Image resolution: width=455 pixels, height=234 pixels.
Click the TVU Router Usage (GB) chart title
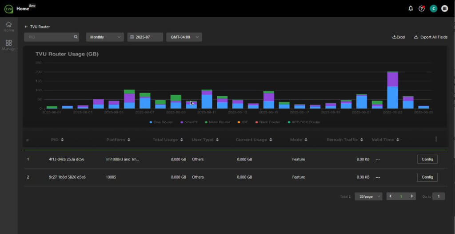point(67,54)
